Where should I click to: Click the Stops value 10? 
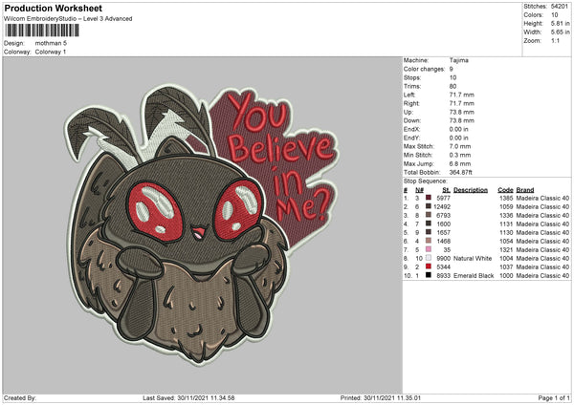[453, 77]
